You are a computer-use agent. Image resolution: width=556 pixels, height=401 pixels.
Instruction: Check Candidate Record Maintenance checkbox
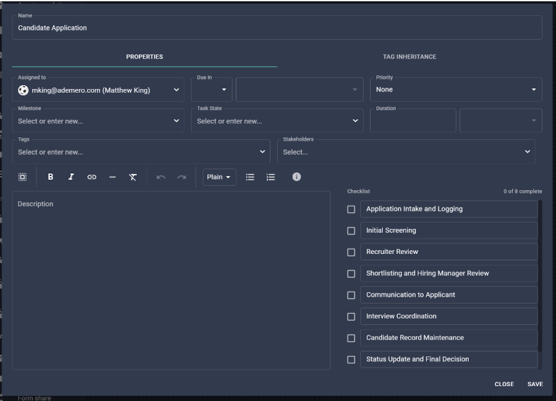351,338
